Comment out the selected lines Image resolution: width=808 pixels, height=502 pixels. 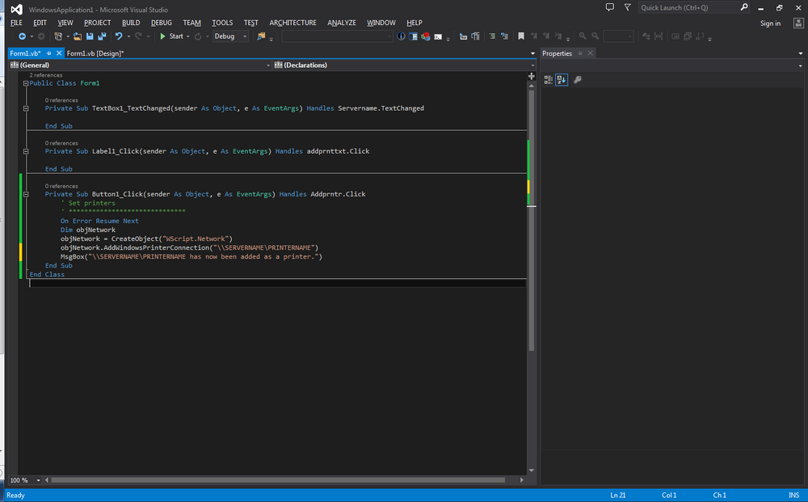492,36
